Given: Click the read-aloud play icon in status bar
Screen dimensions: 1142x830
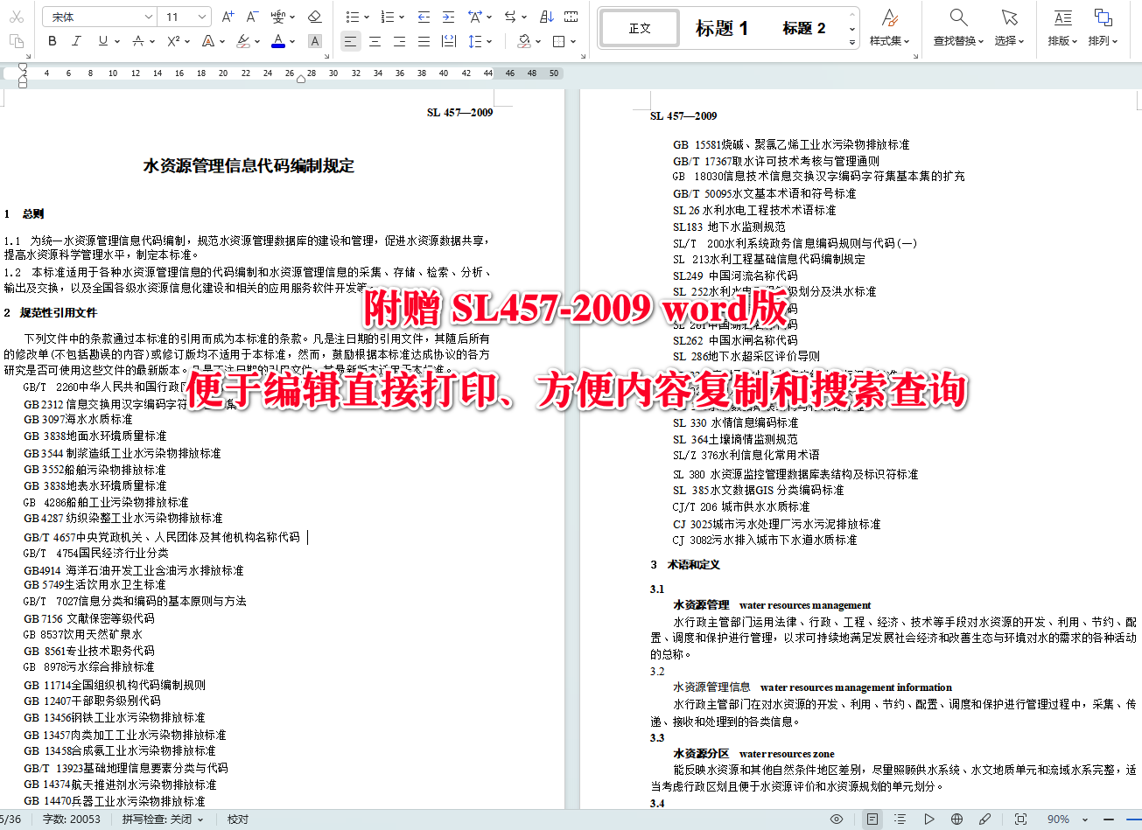Looking at the screenshot, I should tap(929, 819).
